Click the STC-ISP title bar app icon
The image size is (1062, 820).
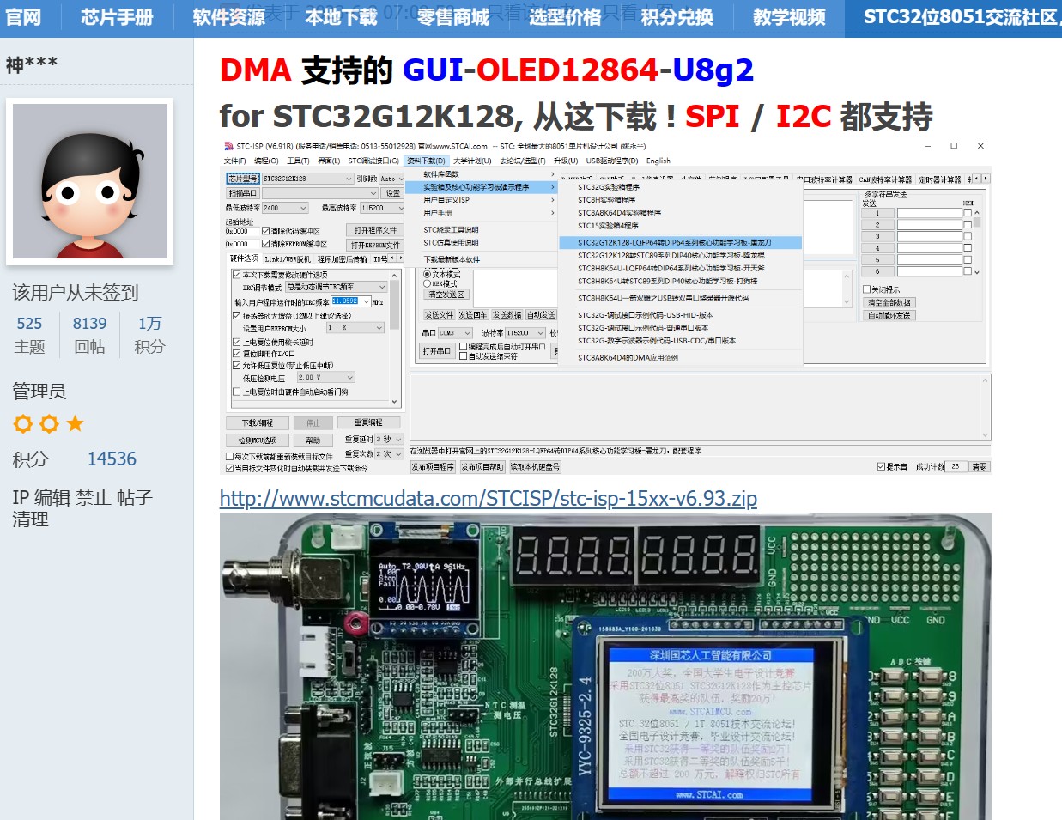[228, 146]
